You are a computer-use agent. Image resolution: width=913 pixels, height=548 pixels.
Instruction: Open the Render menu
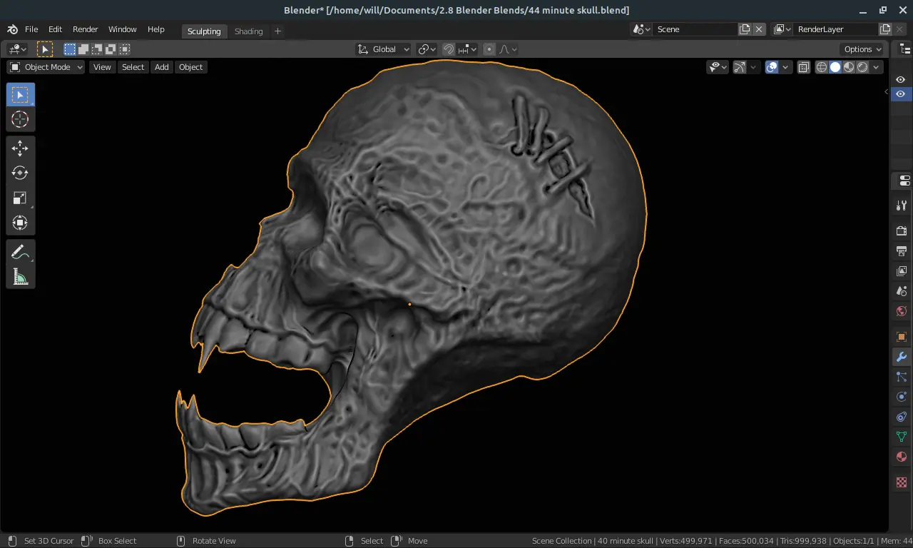(x=85, y=29)
